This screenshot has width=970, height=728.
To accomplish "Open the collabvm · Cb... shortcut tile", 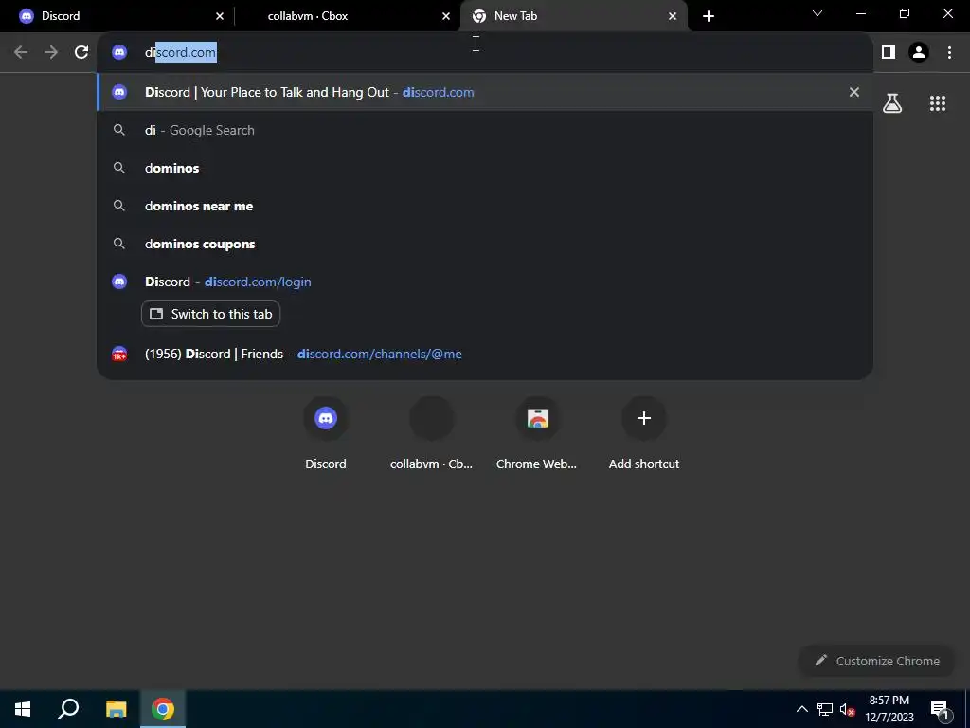I will (431, 432).
